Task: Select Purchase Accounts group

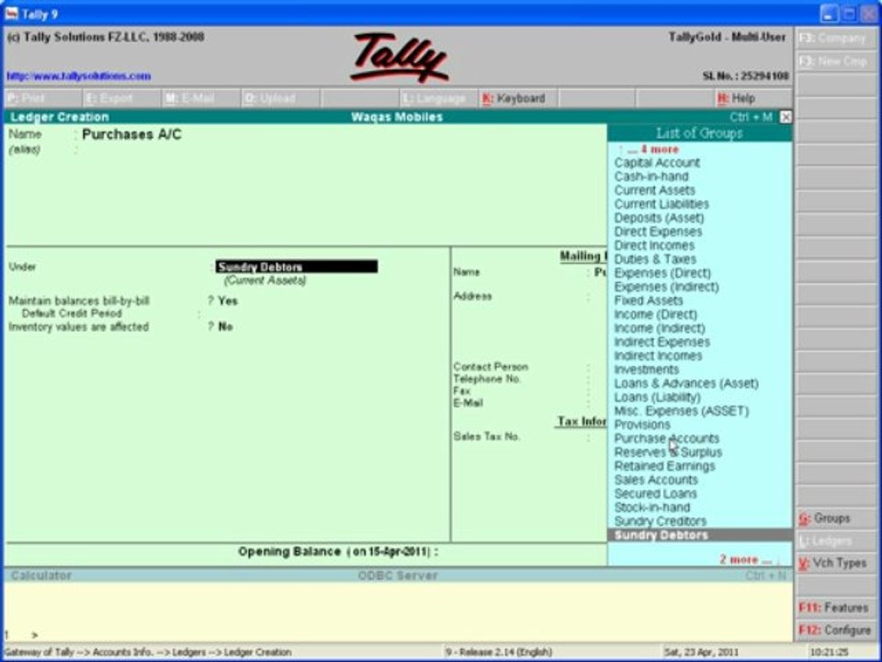Action: pyautogui.click(x=667, y=439)
